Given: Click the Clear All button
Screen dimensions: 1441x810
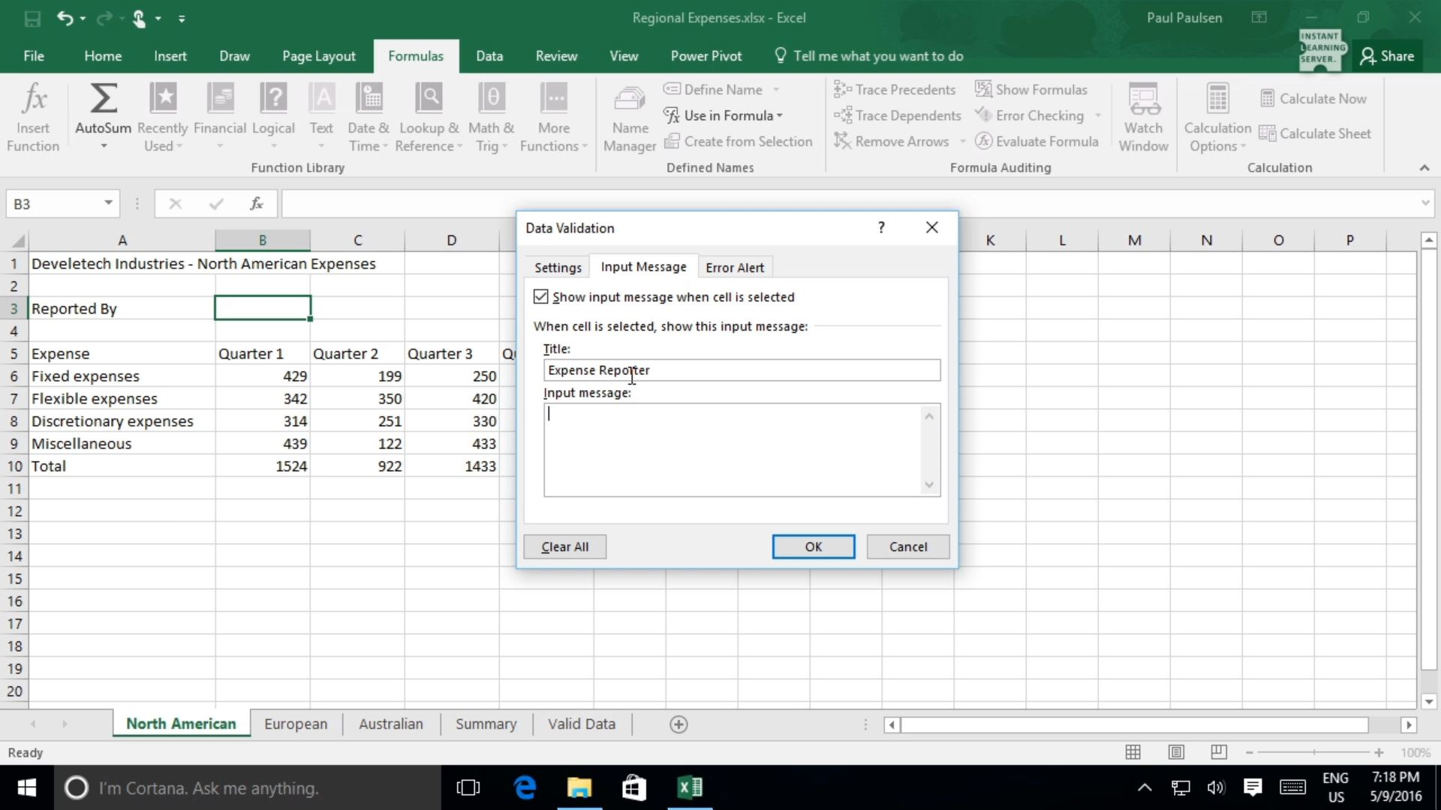Looking at the screenshot, I should tap(564, 546).
